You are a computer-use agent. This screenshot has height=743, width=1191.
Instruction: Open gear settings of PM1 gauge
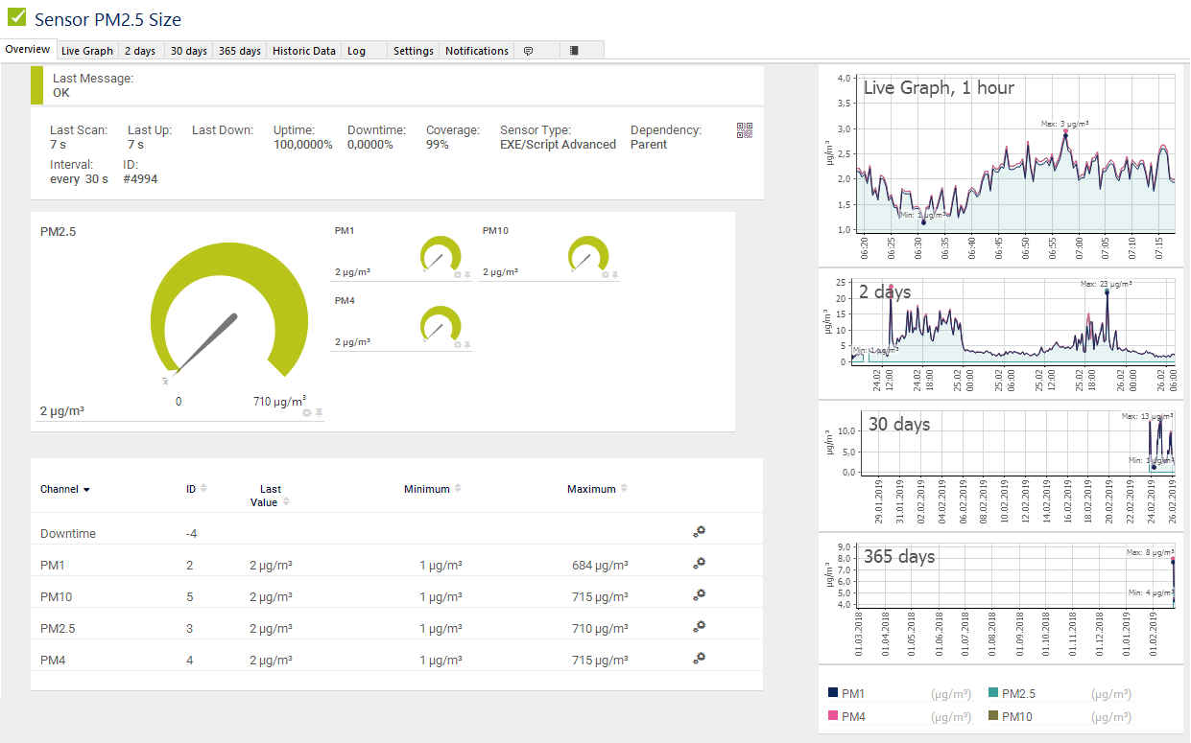pos(458,275)
